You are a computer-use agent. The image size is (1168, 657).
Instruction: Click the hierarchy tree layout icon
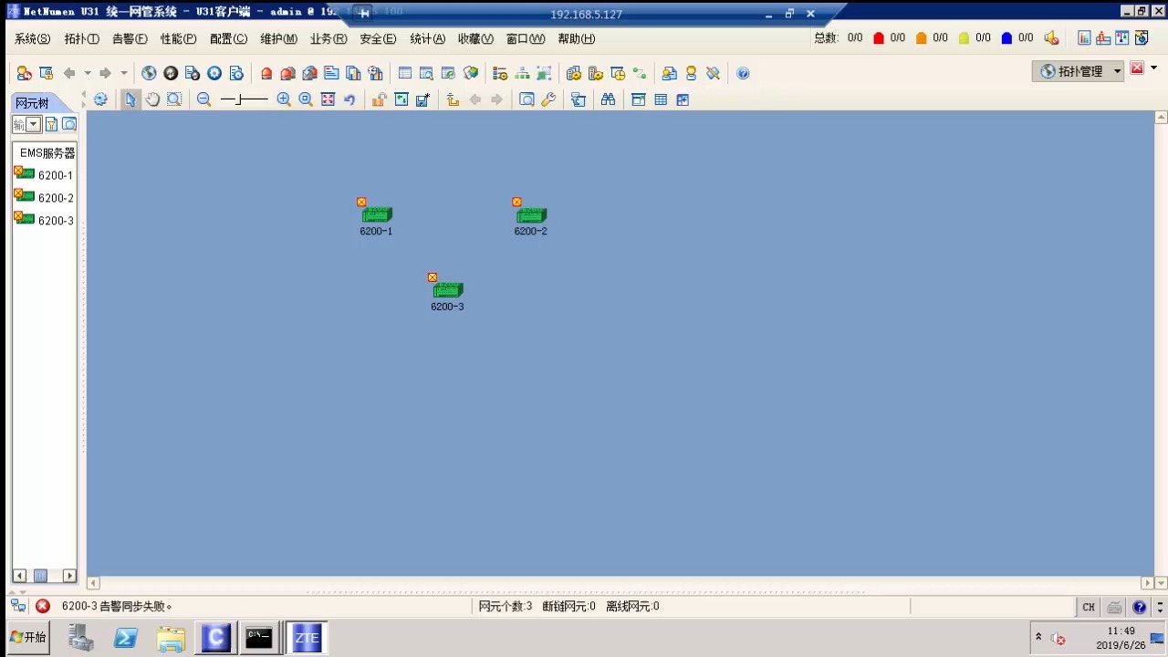pos(522,73)
